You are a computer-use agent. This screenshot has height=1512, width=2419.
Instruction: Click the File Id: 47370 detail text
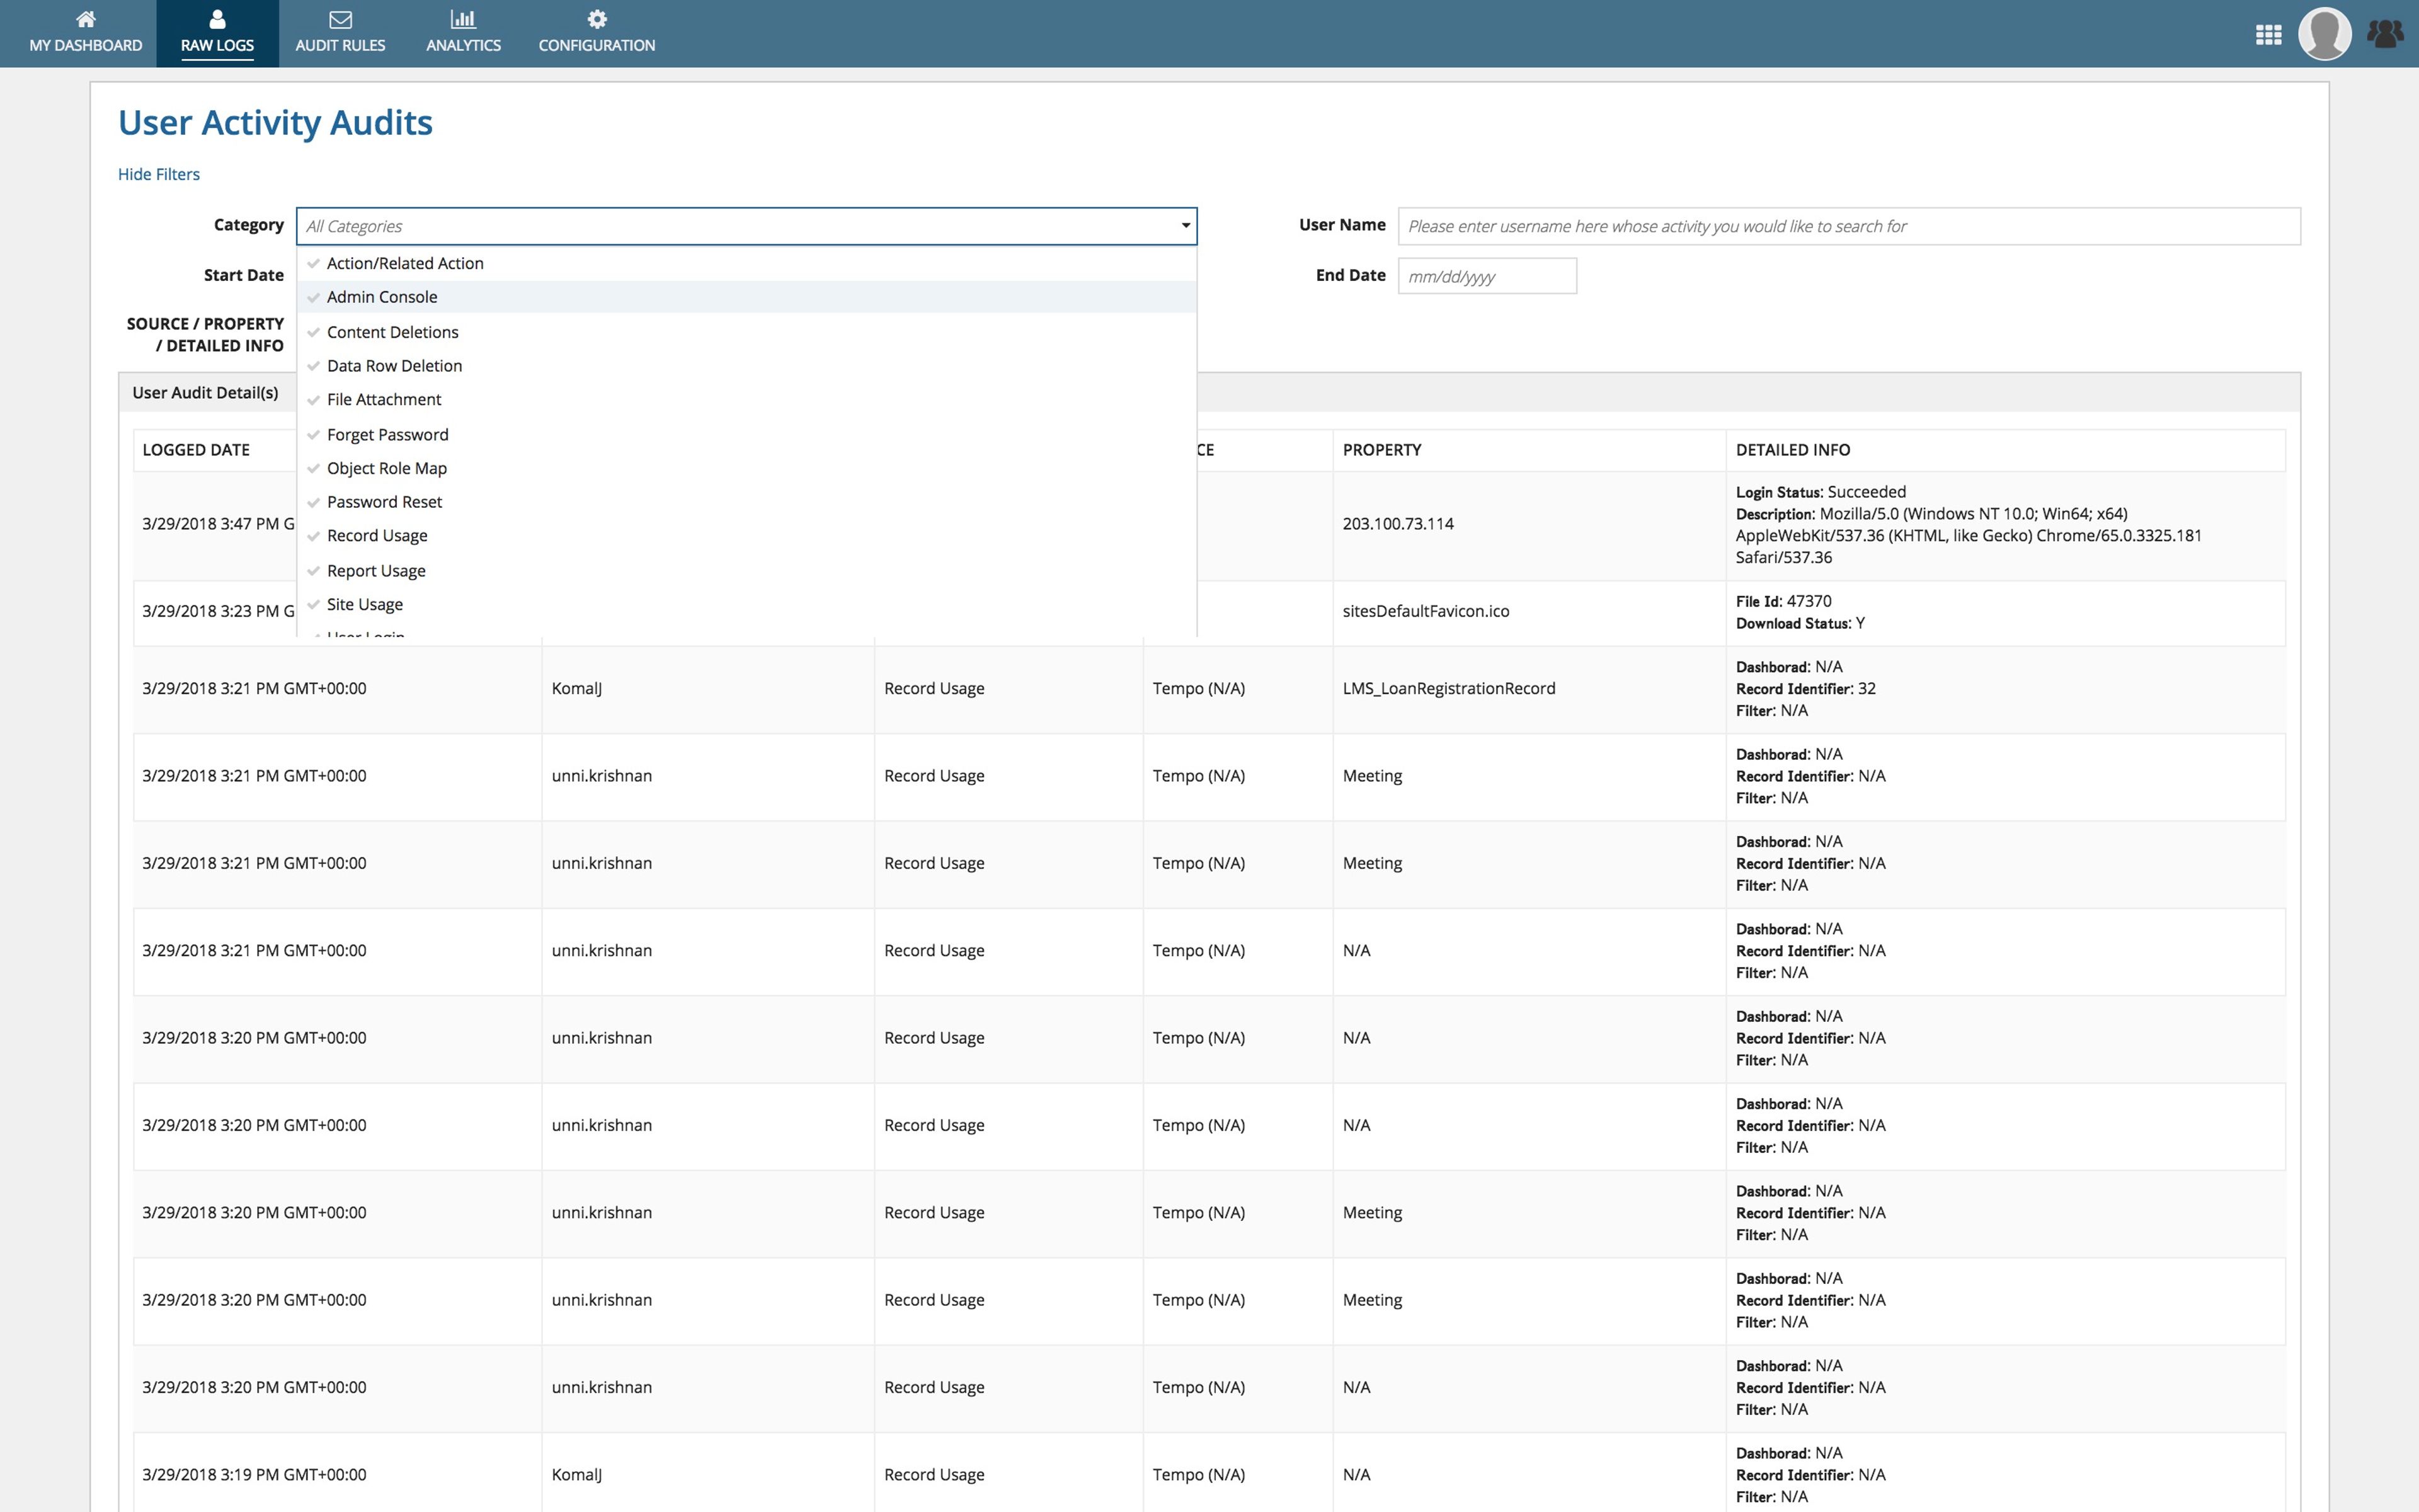tap(1783, 601)
